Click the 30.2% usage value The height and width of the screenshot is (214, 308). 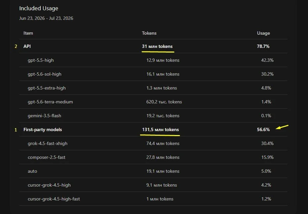coord(267,74)
